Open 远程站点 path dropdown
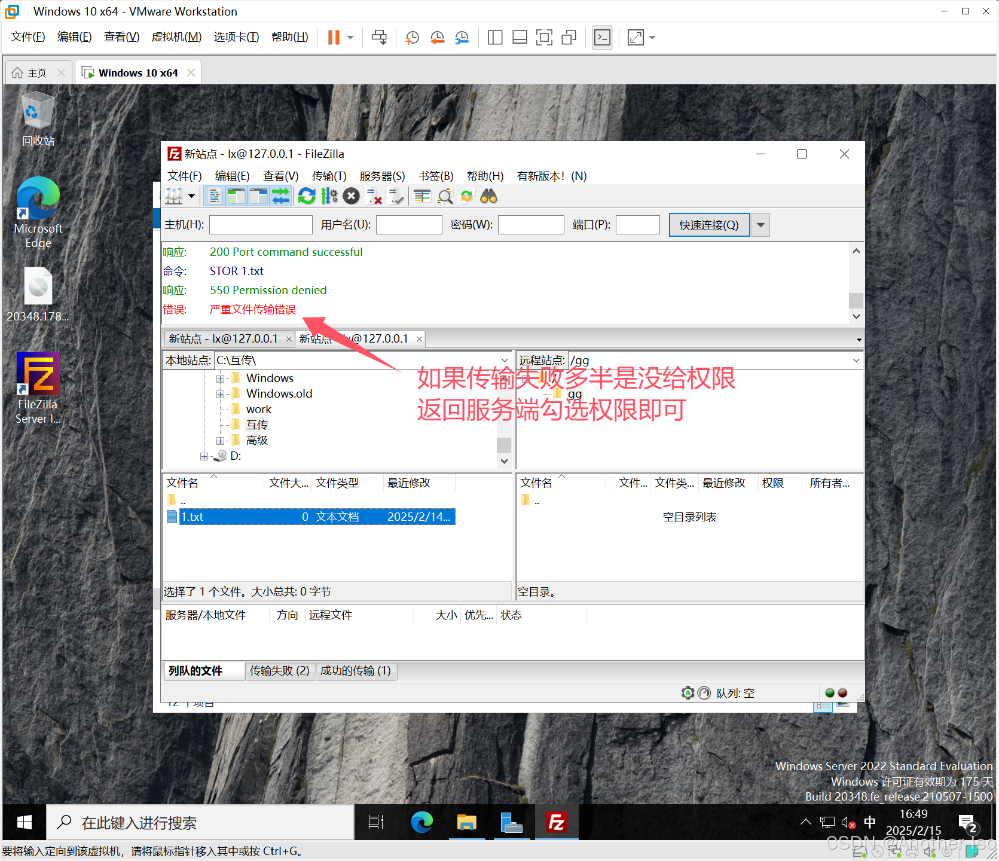 (856, 360)
